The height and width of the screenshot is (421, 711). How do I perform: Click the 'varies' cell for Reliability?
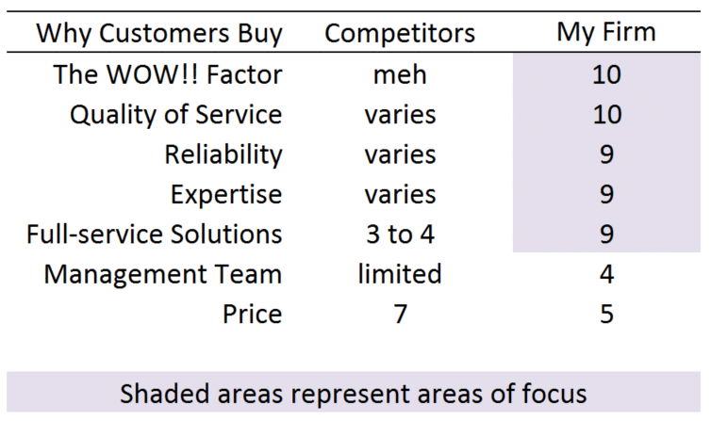click(400, 154)
